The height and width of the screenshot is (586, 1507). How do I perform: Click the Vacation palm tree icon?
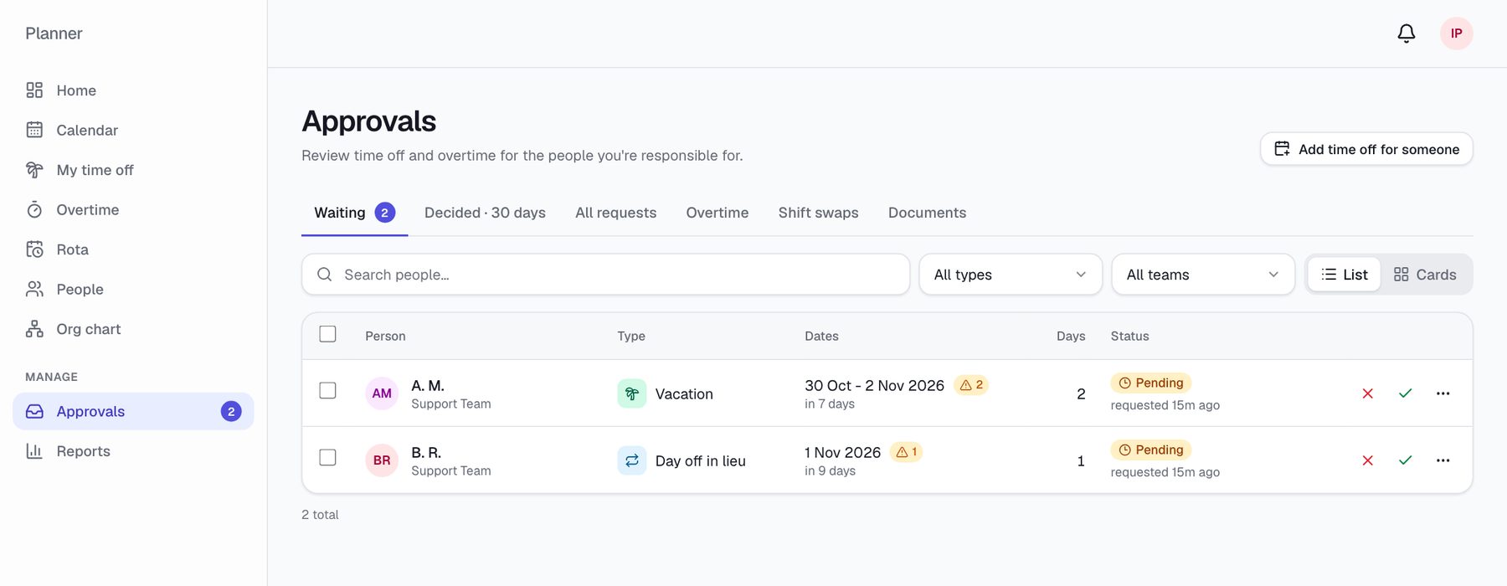632,393
